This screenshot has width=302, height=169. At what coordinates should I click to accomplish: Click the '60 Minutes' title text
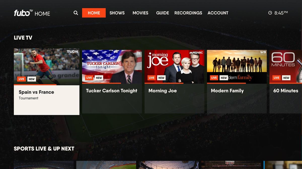point(286,91)
